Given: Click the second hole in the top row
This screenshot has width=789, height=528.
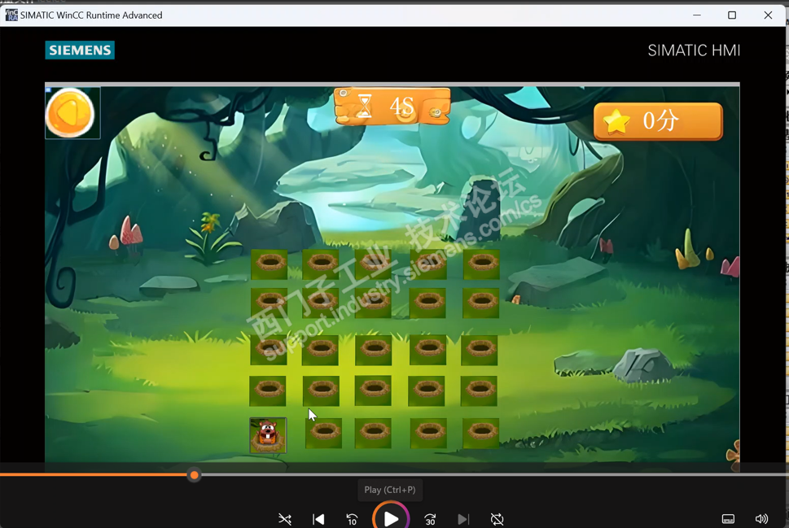Looking at the screenshot, I should [321, 264].
